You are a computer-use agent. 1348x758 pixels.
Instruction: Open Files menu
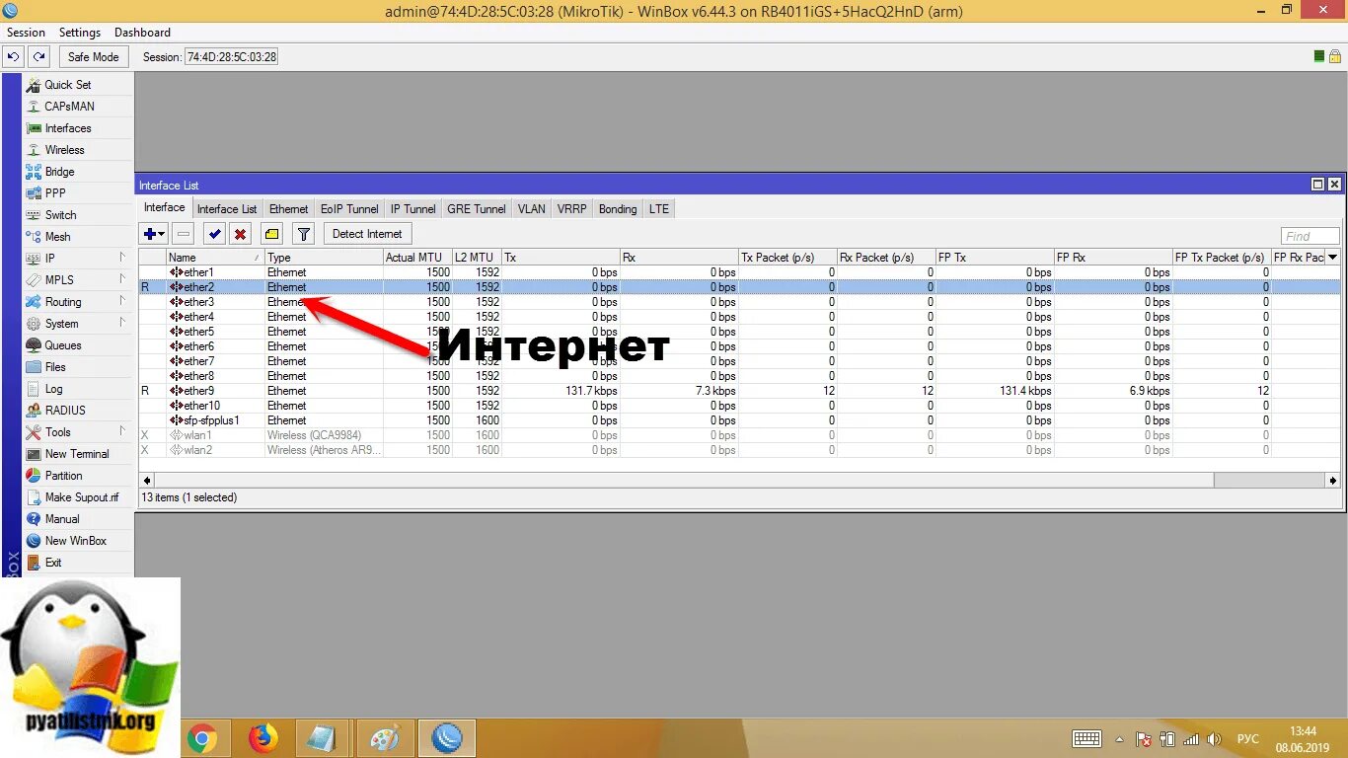tap(55, 367)
